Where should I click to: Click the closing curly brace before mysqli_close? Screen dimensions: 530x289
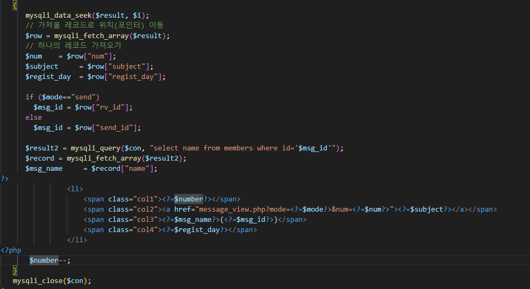(x=15, y=270)
